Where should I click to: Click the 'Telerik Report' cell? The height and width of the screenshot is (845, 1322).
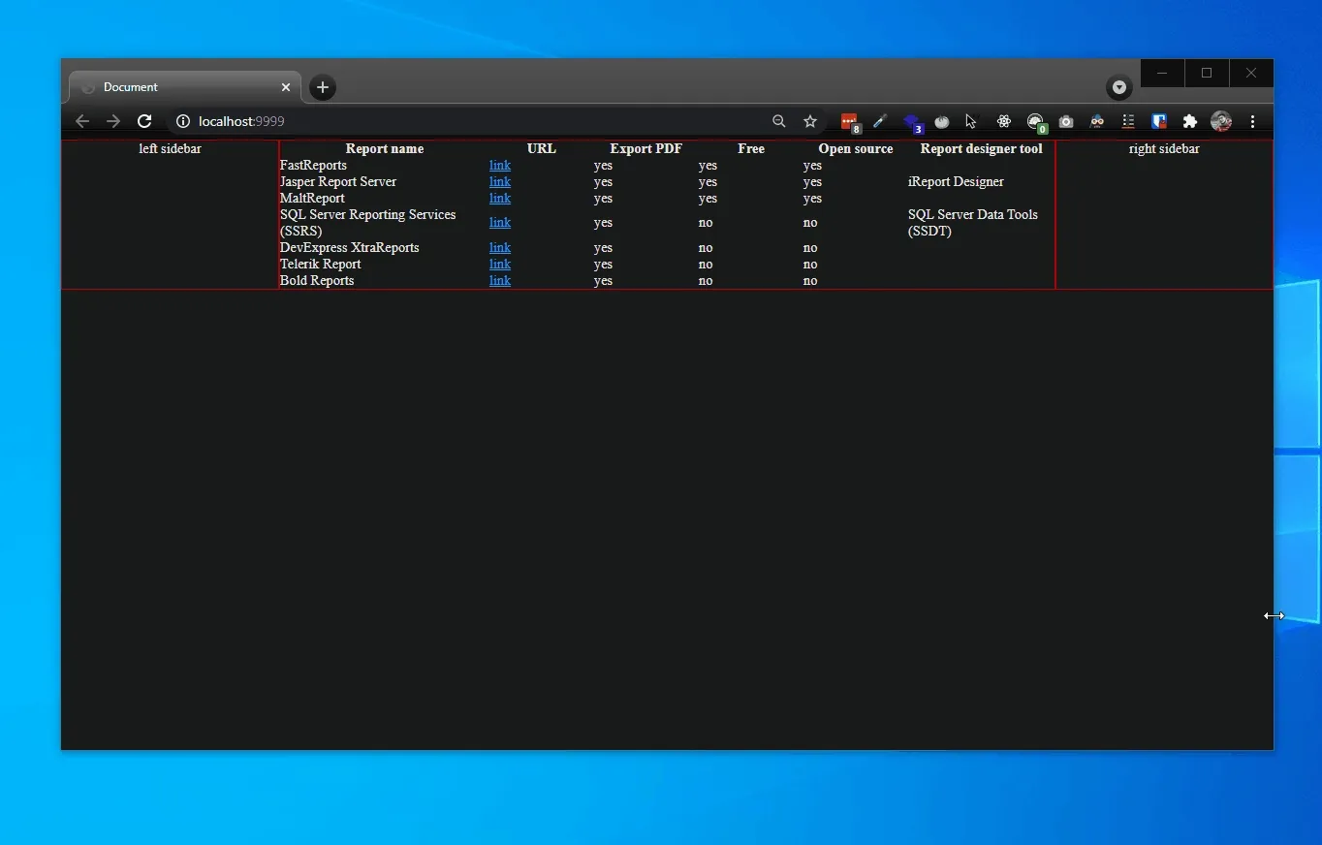click(x=321, y=265)
